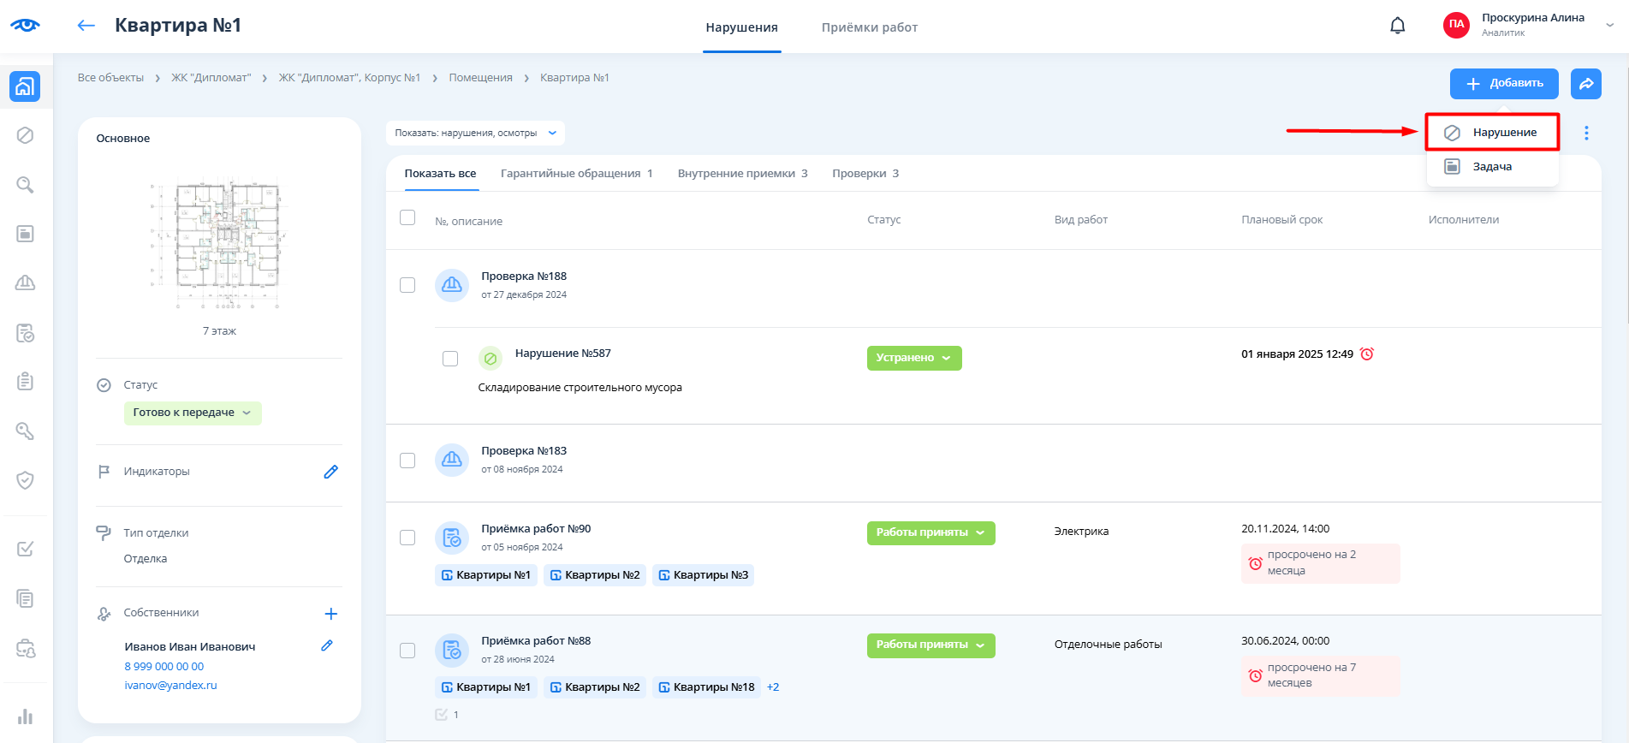Image resolution: width=1629 pixels, height=743 pixels.
Task: Click the back arrow next to Квартира №1
Action: (86, 26)
